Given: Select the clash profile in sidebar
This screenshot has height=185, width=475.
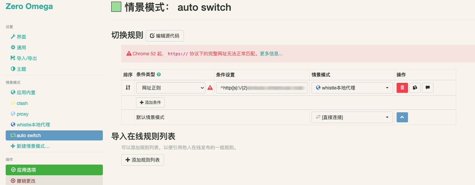Looking at the screenshot, I should click(x=22, y=103).
